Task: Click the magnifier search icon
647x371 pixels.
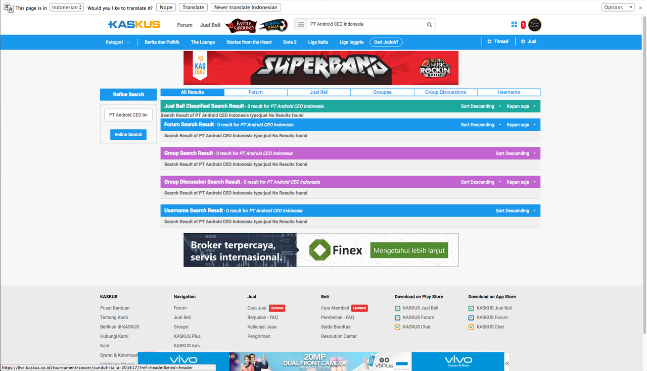Action: 430,24
